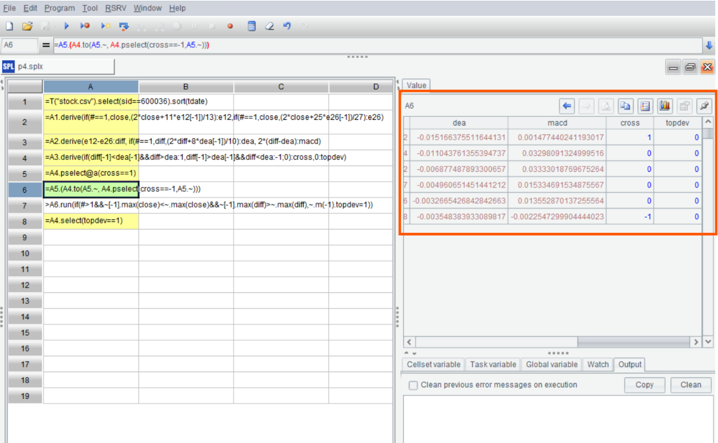Open the Program menu
The width and height of the screenshot is (718, 443).
pos(60,8)
